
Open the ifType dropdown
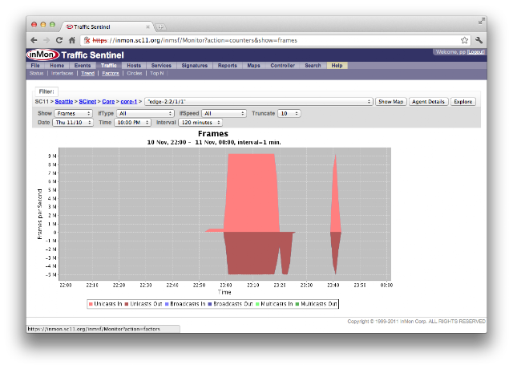(x=145, y=113)
